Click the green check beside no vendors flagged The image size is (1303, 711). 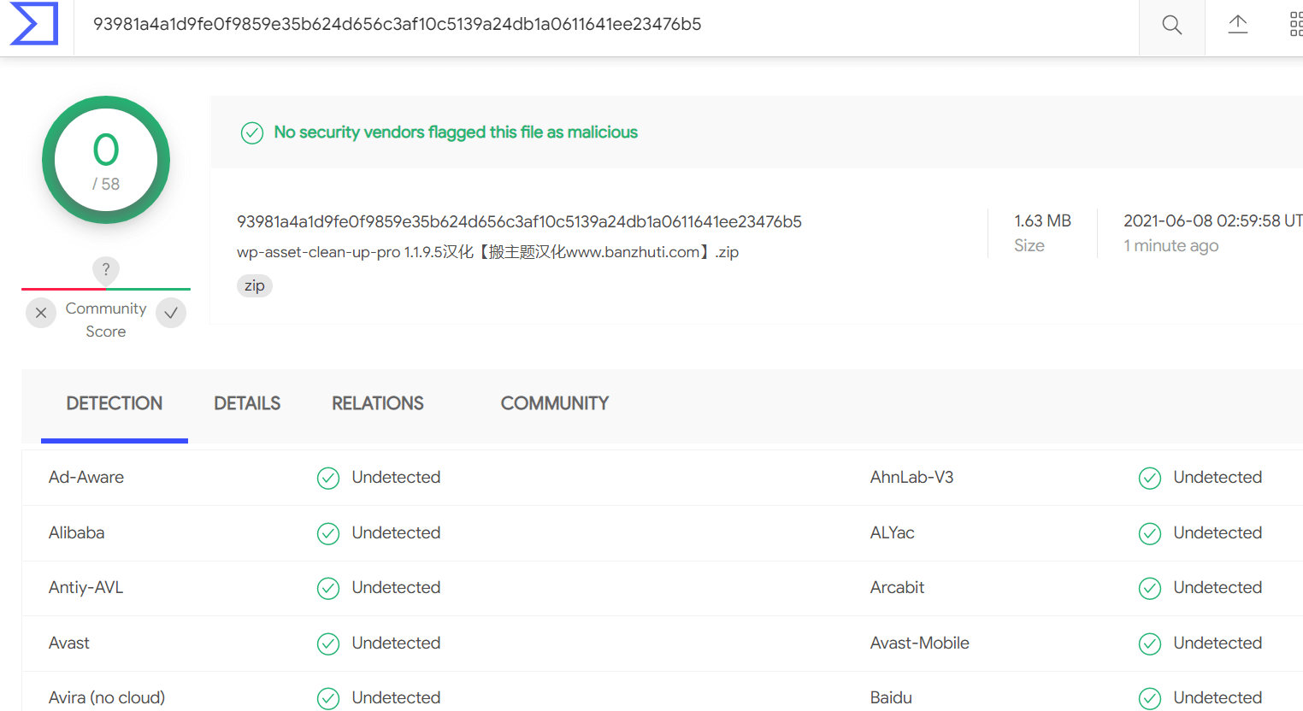[x=252, y=132]
